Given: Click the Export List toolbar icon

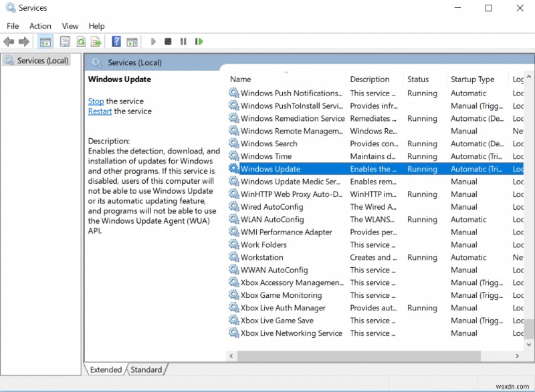Looking at the screenshot, I should tap(97, 41).
